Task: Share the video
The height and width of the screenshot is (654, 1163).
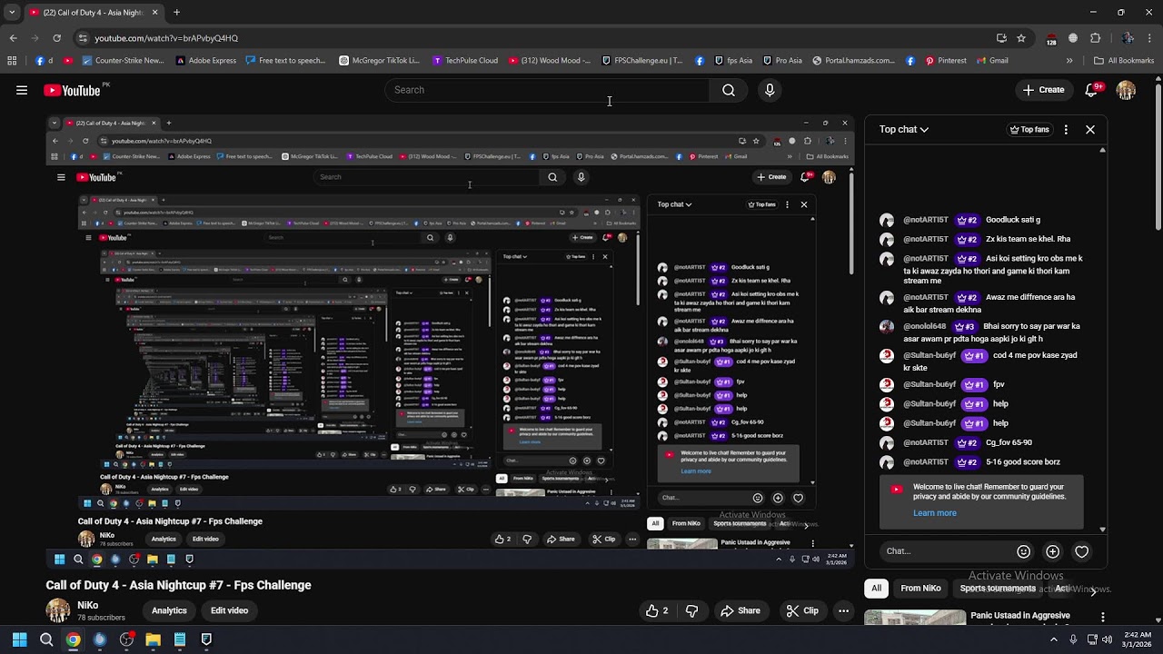Action: point(740,611)
